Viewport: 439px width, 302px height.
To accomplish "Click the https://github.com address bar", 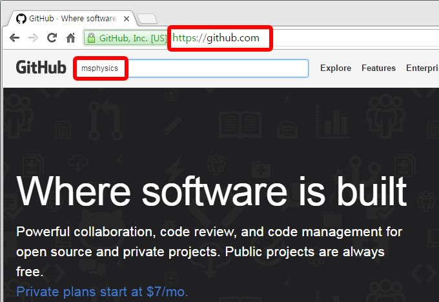I will click(x=216, y=38).
